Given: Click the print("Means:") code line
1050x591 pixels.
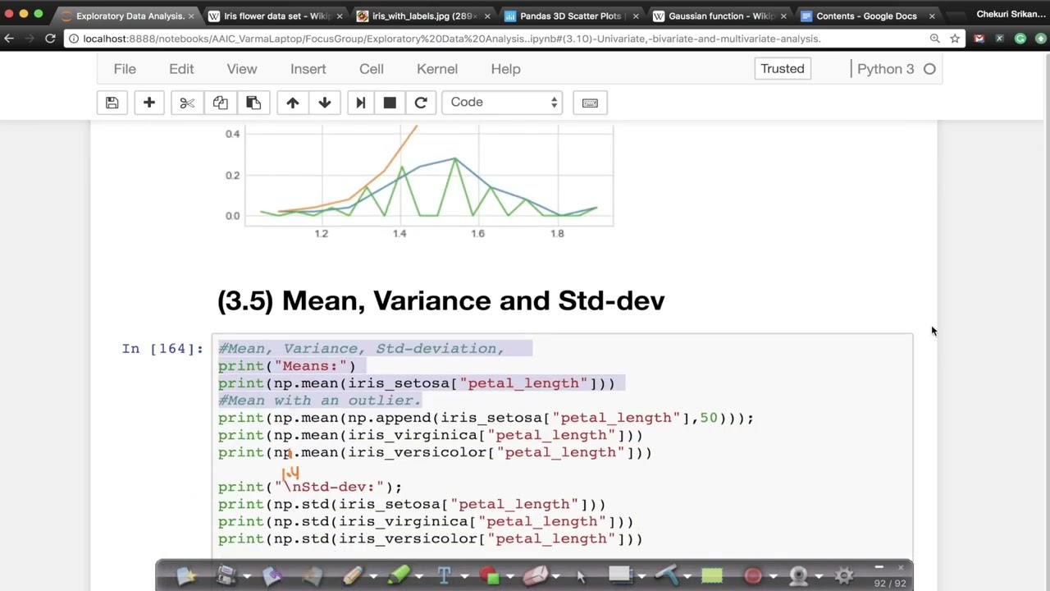Looking at the screenshot, I should (x=287, y=366).
